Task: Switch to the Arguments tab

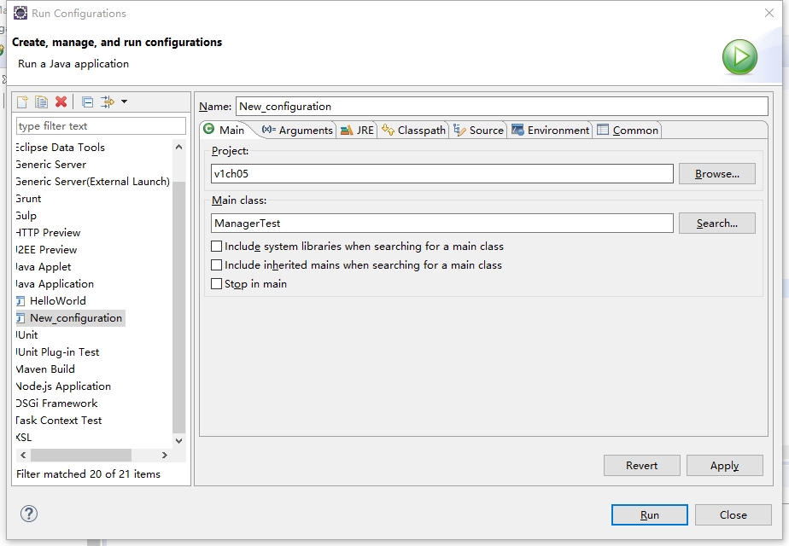Action: 297,131
